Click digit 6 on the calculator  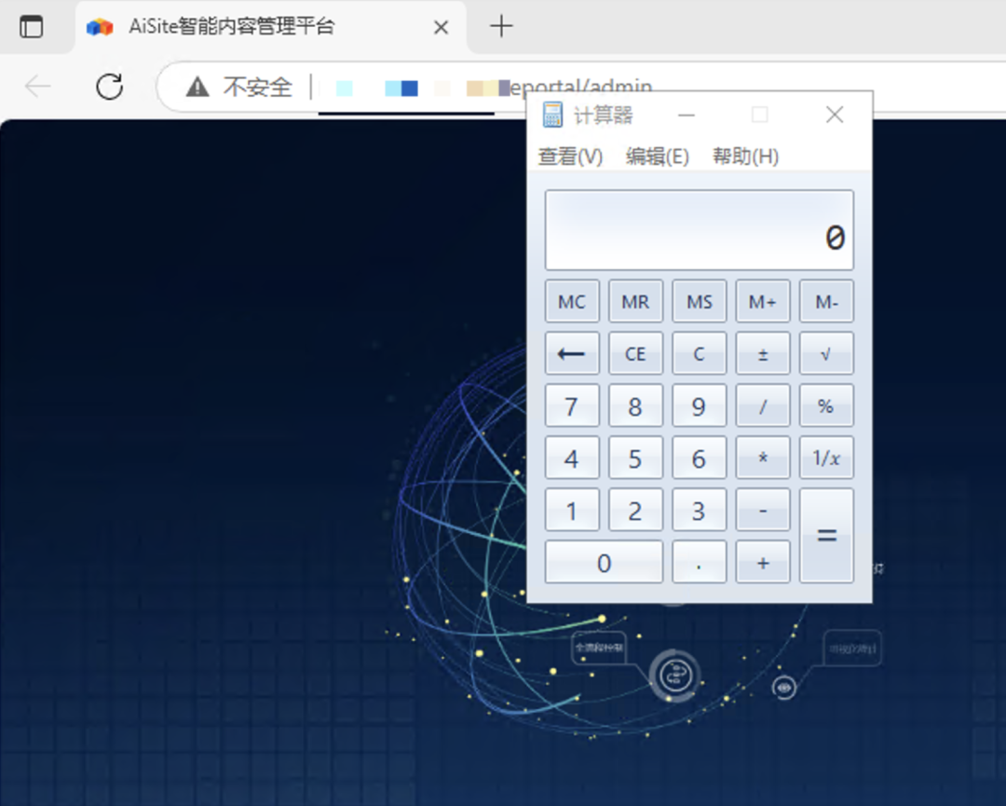coord(699,458)
